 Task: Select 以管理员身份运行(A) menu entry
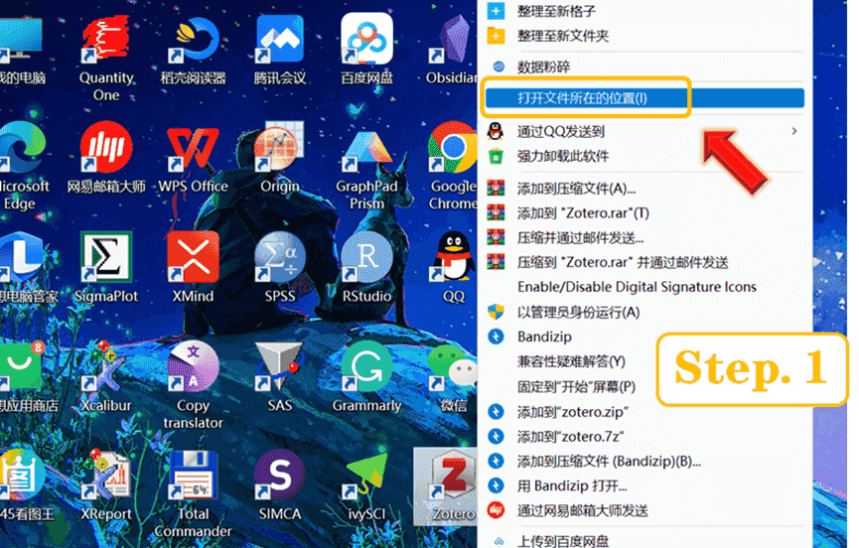(x=578, y=312)
